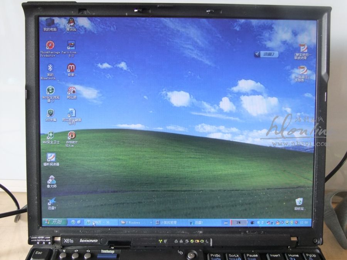Image resolution: width=347 pixels, height=260 pixels.
Task: Click the first quick launch browser icon
Action: click(x=73, y=222)
